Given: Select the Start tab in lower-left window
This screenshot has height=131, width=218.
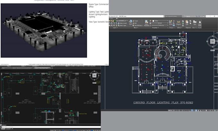Looking at the screenshot, I should click(x=6, y=68).
